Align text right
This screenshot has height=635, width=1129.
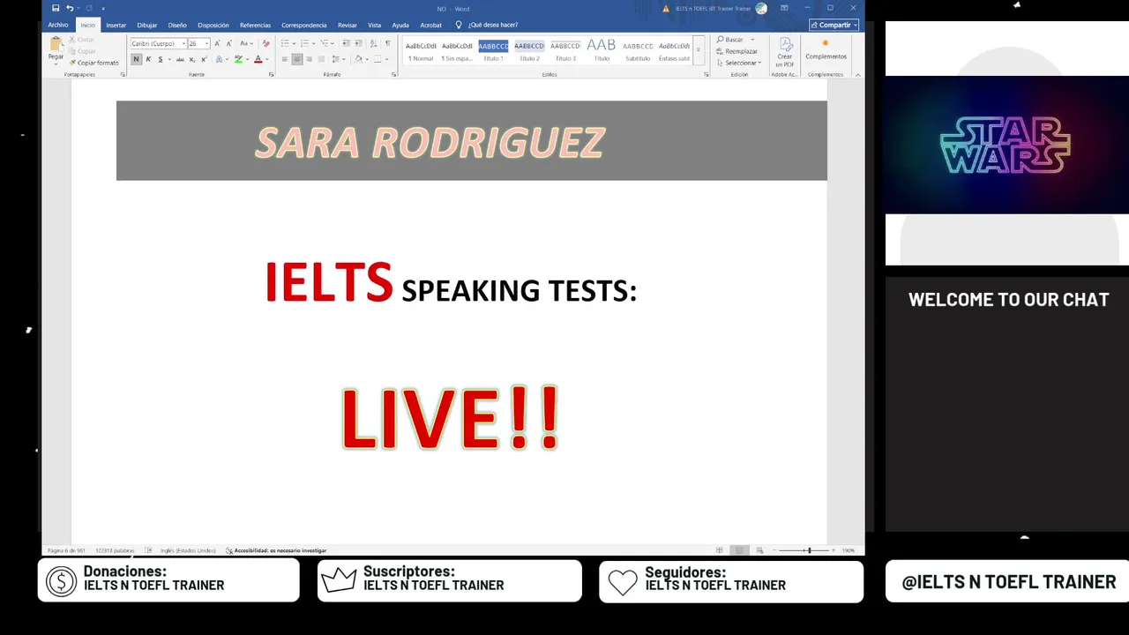309,59
